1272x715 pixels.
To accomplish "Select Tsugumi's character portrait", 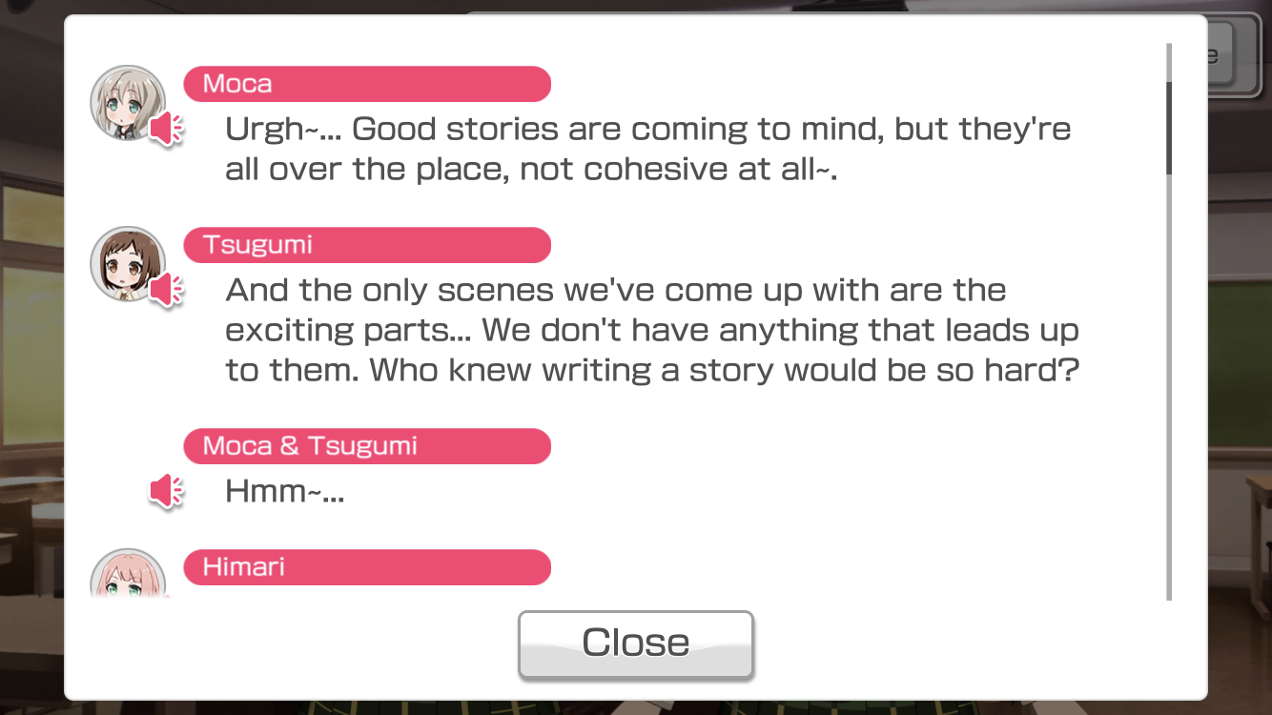I will click(127, 264).
